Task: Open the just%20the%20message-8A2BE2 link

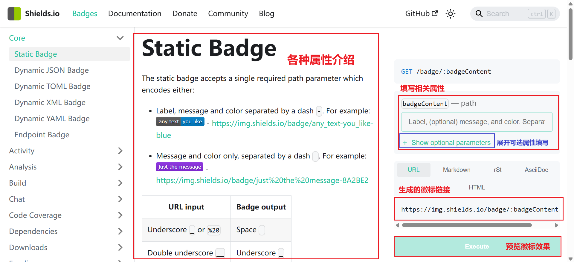Action: (262, 180)
